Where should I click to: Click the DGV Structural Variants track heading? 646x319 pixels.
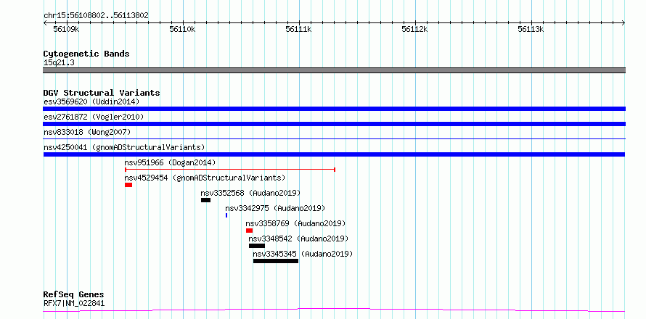pos(102,93)
